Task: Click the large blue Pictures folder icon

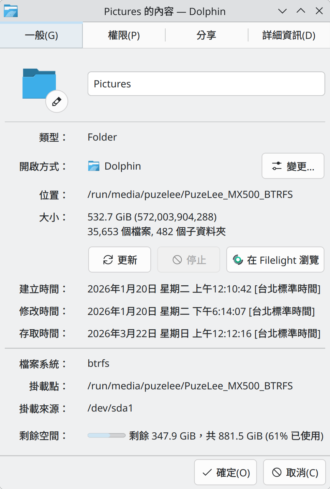Action: coord(39,84)
